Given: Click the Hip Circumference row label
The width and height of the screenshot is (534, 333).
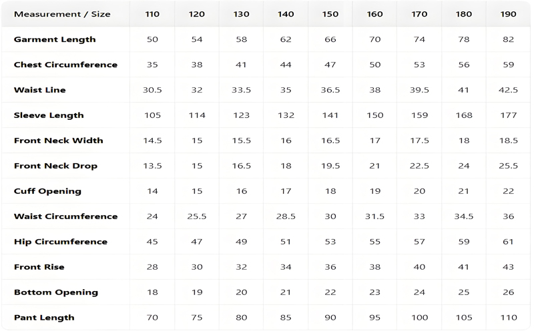Looking at the screenshot, I should pyautogui.click(x=61, y=242).
